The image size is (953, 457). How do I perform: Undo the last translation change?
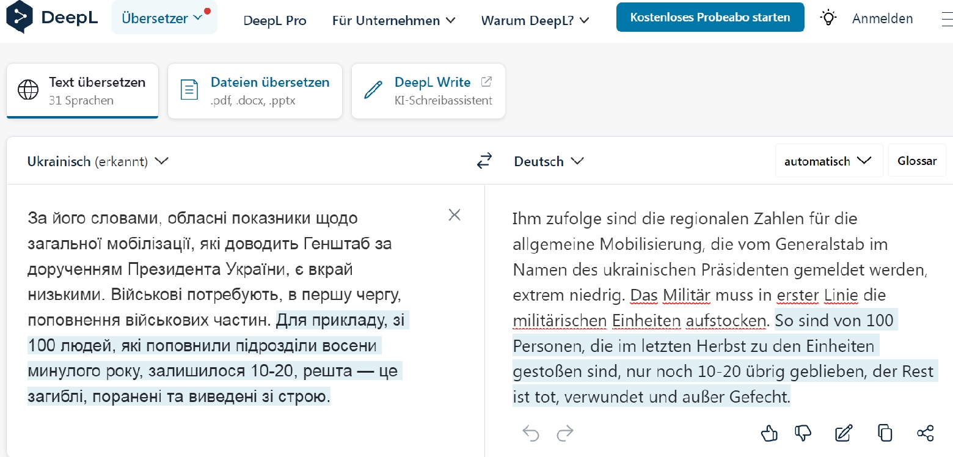(x=531, y=433)
